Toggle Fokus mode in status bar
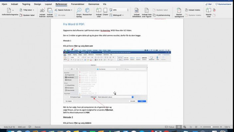 [170, 127]
